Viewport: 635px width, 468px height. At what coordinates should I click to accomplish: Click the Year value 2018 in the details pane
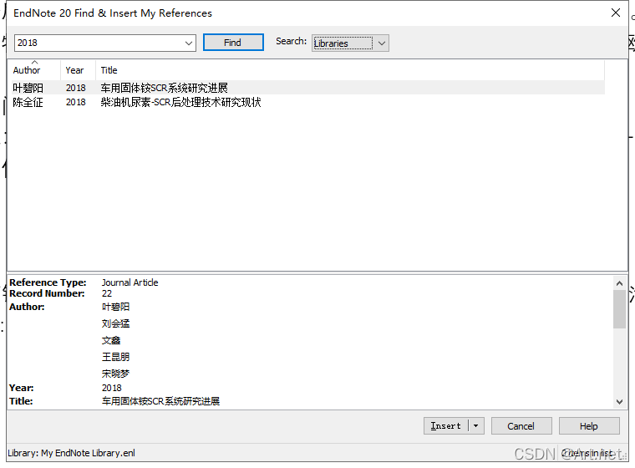[x=112, y=388]
